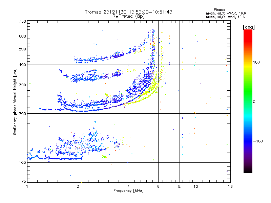Click the 'Stationary phase Virtual Height [km]' axis label
The width and height of the screenshot is (271, 203).
[x=15, y=101]
